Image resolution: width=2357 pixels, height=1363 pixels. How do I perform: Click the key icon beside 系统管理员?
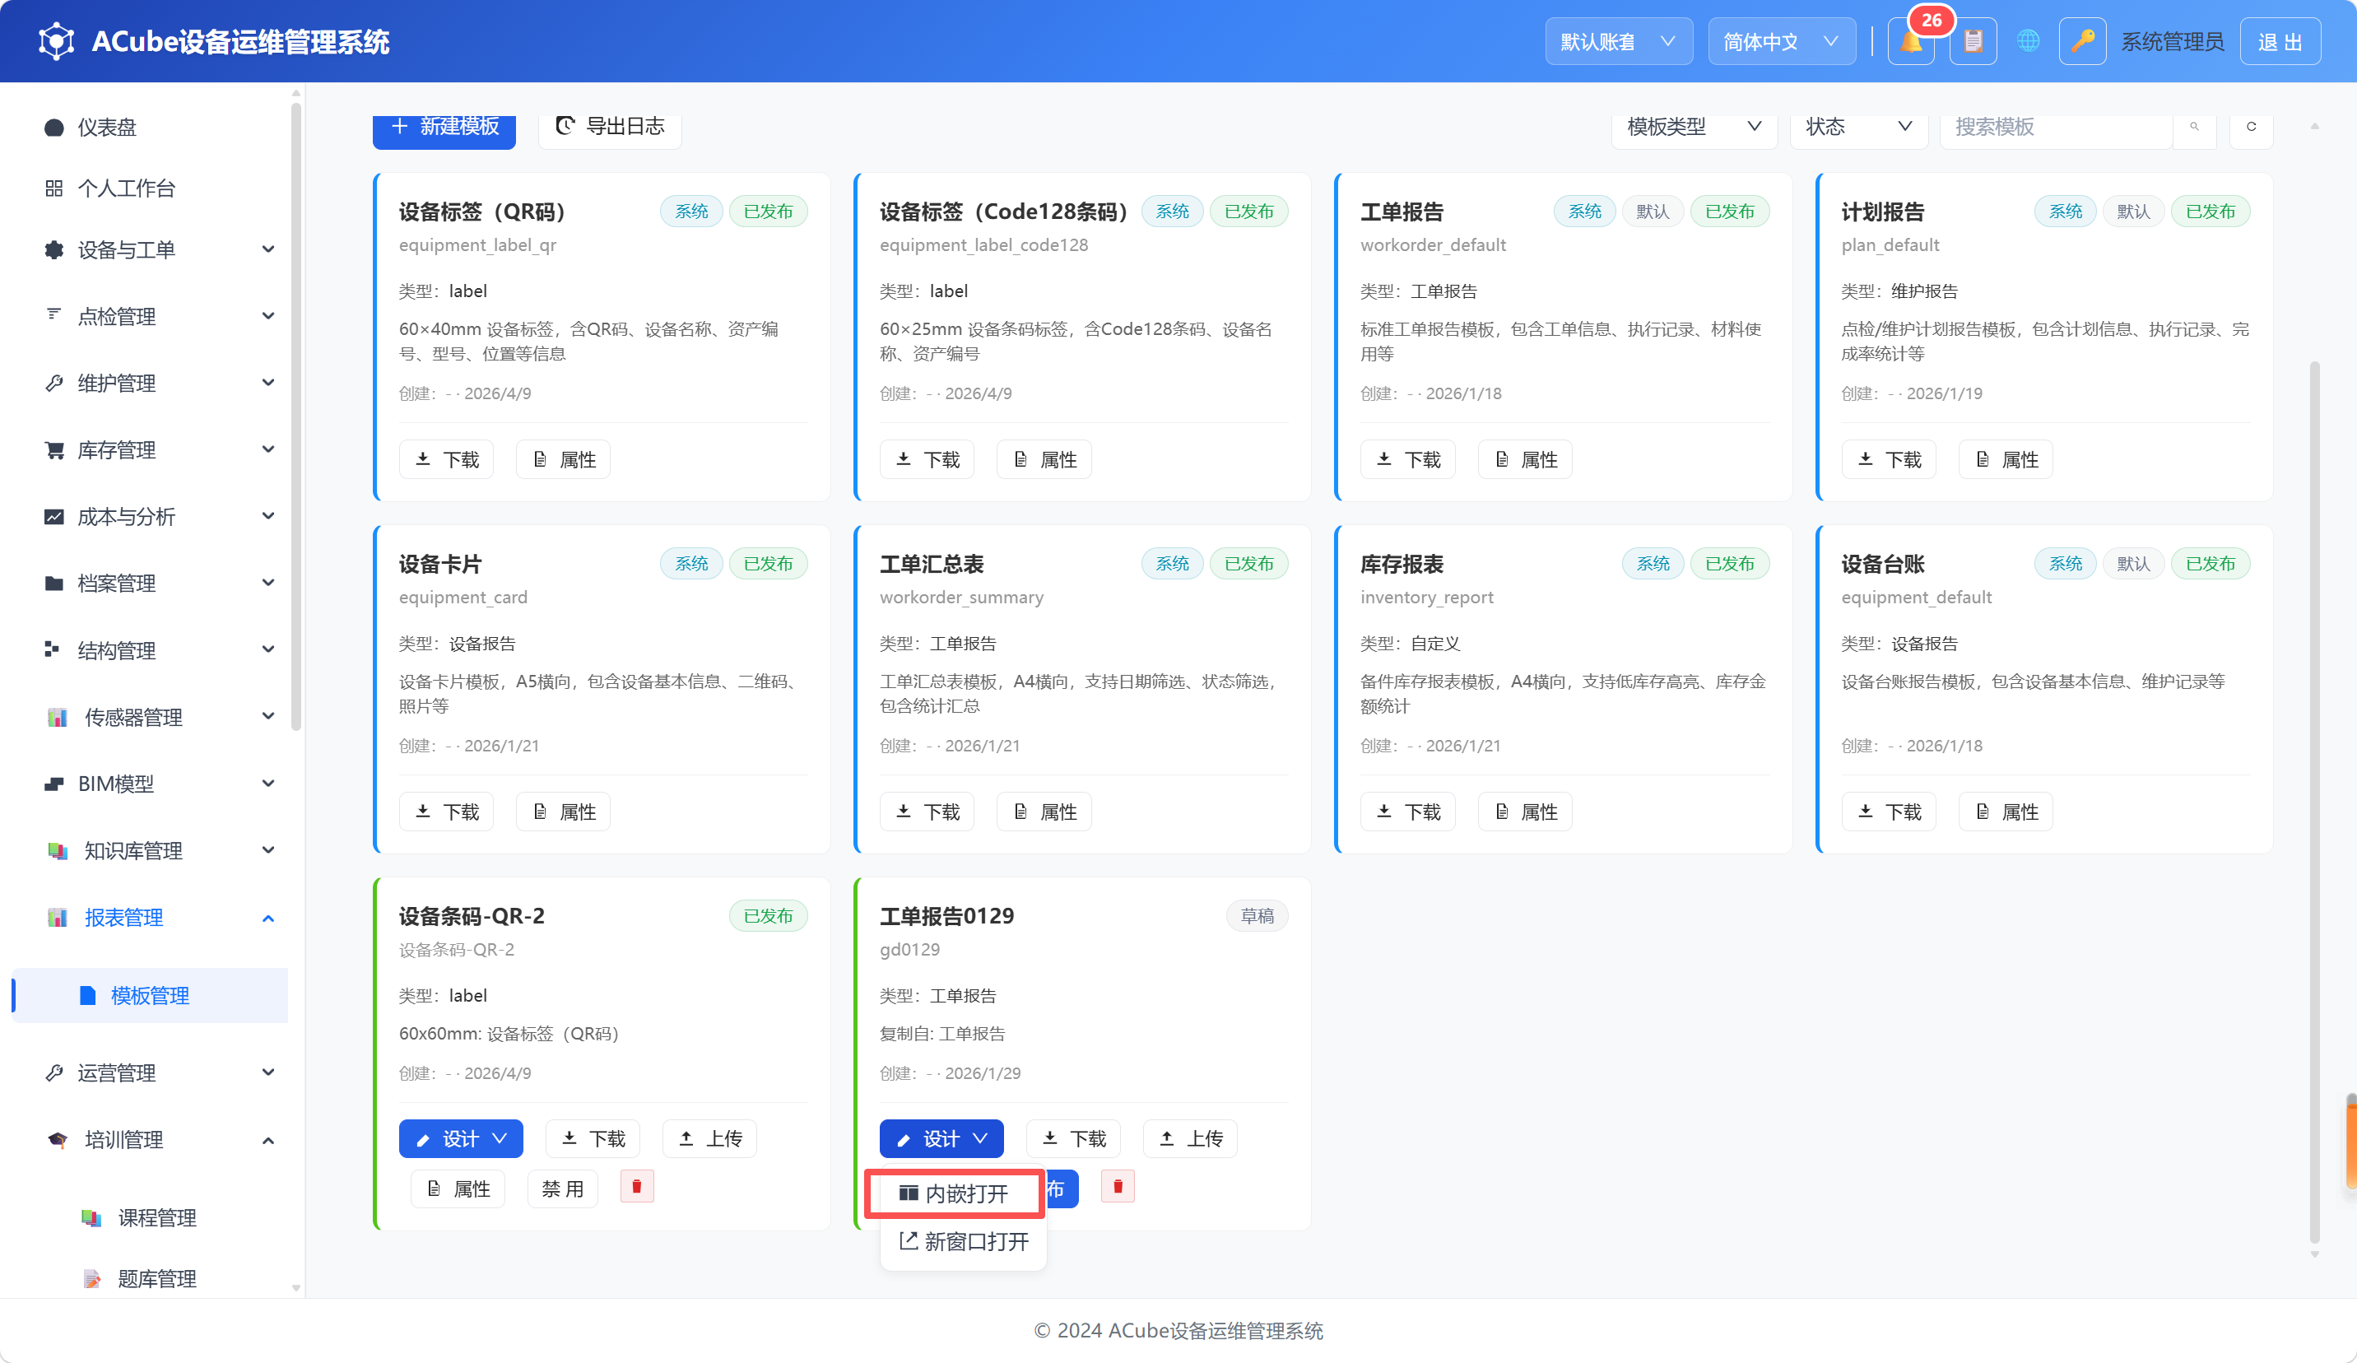click(2082, 42)
